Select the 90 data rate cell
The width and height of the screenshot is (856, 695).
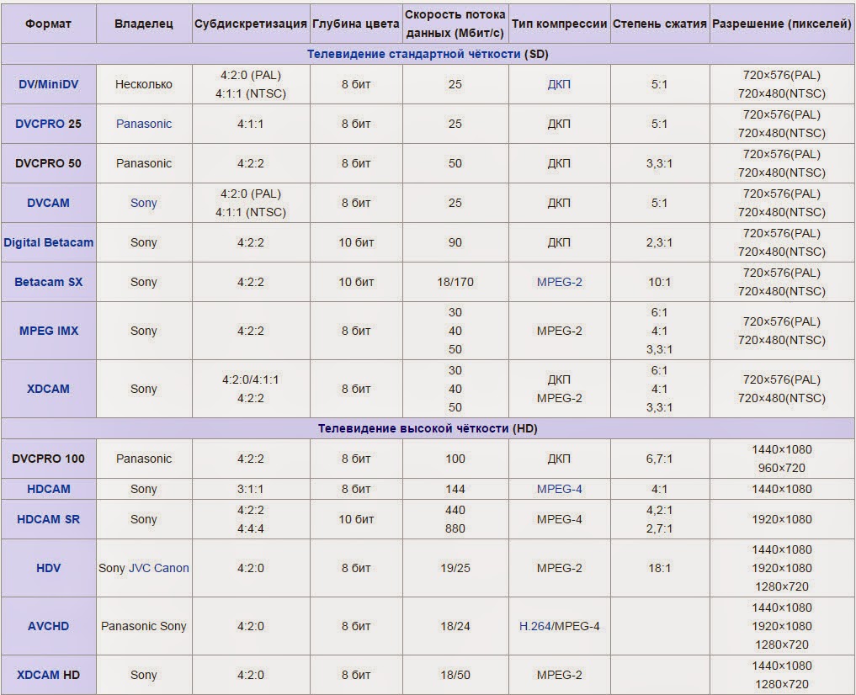click(455, 242)
